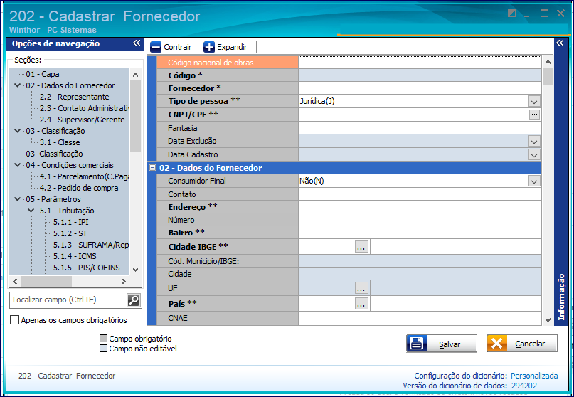Viewport: 574px width, 397px height.
Task: Click the Número input field
Action: pos(420,220)
